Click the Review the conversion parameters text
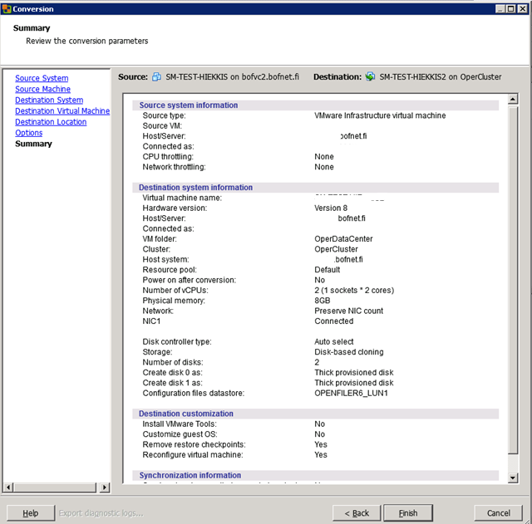 tap(87, 41)
